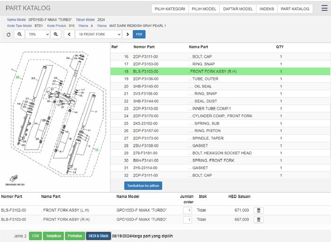The width and height of the screenshot is (331, 242).
Task: Click the HED & Stock button
Action: 98,236
